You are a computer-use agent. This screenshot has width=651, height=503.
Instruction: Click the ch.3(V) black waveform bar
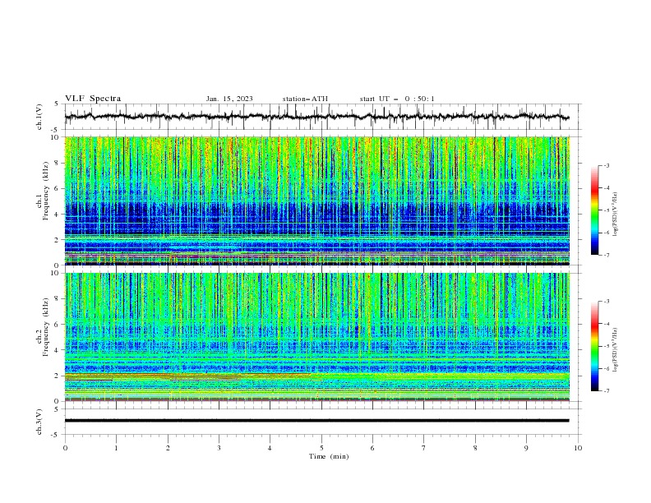(x=316, y=421)
